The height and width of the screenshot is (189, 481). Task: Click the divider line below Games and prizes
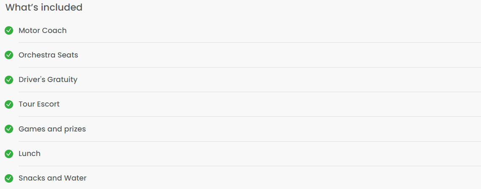click(250, 142)
